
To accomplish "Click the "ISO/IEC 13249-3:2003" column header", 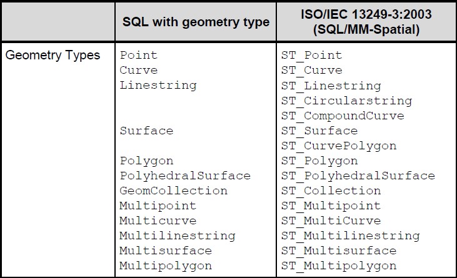I will click(x=366, y=16).
